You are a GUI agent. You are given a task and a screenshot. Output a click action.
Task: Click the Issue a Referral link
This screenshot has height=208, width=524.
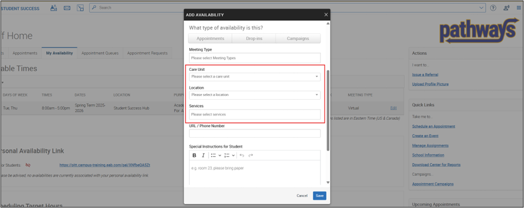[x=425, y=75]
